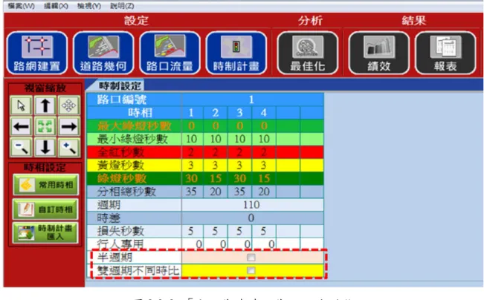Select the pointer cursor tool

coord(21,105)
